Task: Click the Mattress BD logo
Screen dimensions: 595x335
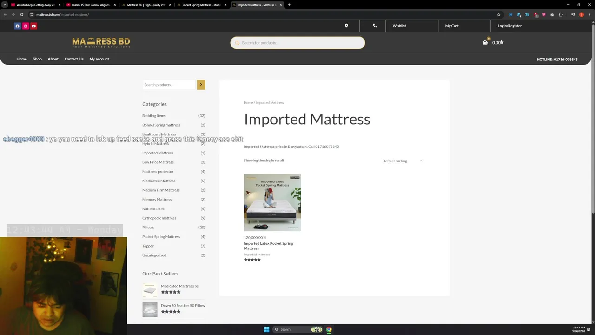Action: (101, 42)
